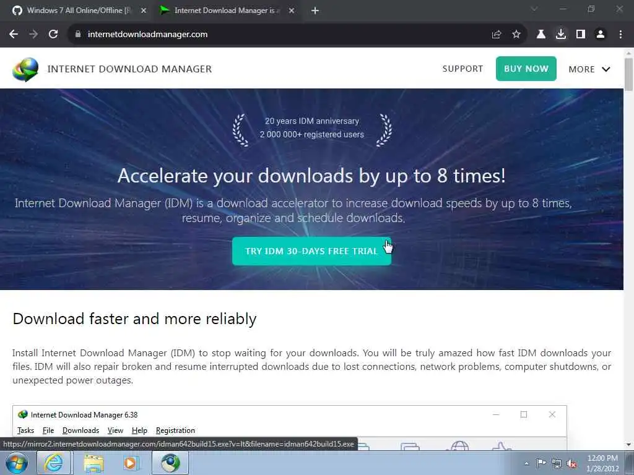Click the network tray icon
The width and height of the screenshot is (634, 475).
(557, 464)
